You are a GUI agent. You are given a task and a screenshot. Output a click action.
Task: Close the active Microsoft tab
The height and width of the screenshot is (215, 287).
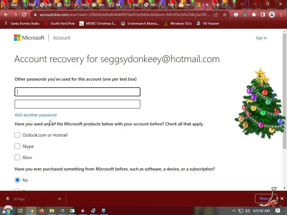(207, 5)
